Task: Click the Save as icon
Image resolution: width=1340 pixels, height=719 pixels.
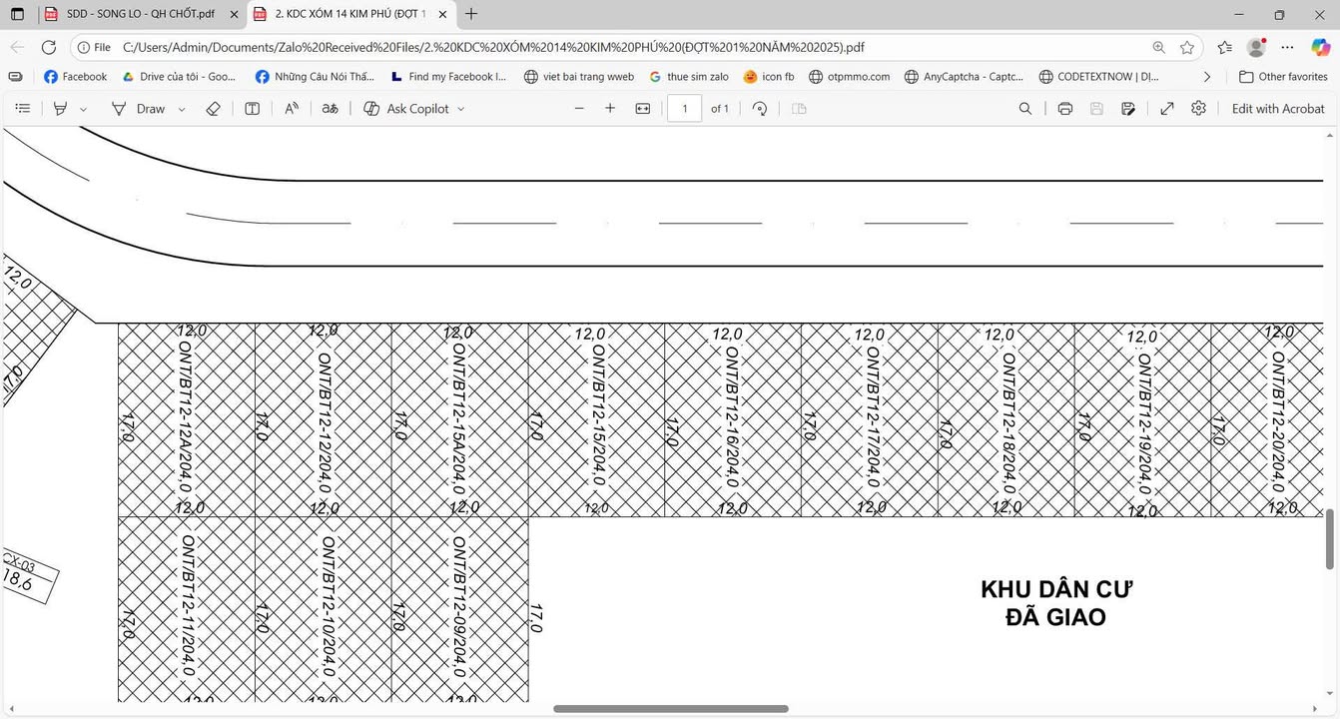Action: (x=1128, y=109)
